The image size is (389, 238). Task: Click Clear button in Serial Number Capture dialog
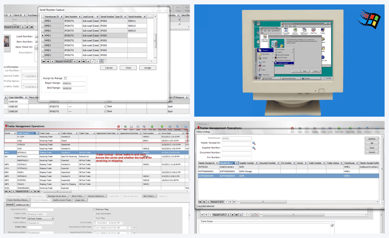click(x=128, y=68)
